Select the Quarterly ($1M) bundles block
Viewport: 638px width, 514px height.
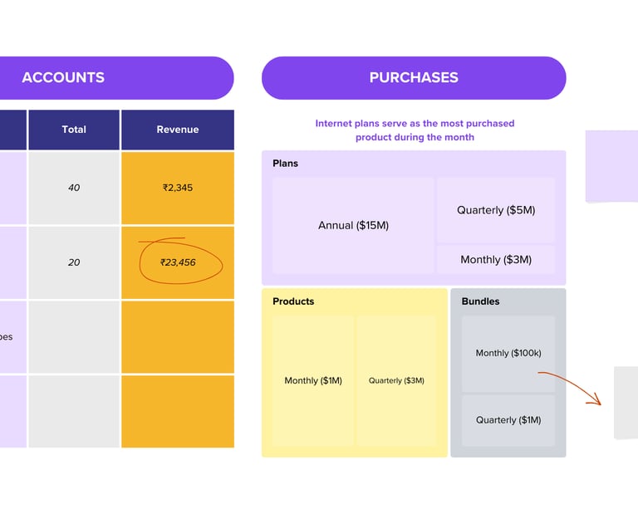click(x=508, y=420)
